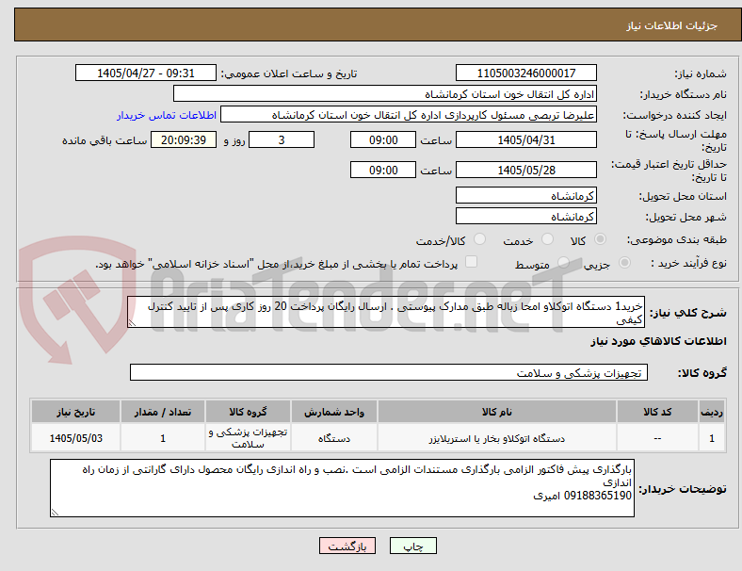
Task: Click the چاپ print button
Action: [x=413, y=546]
